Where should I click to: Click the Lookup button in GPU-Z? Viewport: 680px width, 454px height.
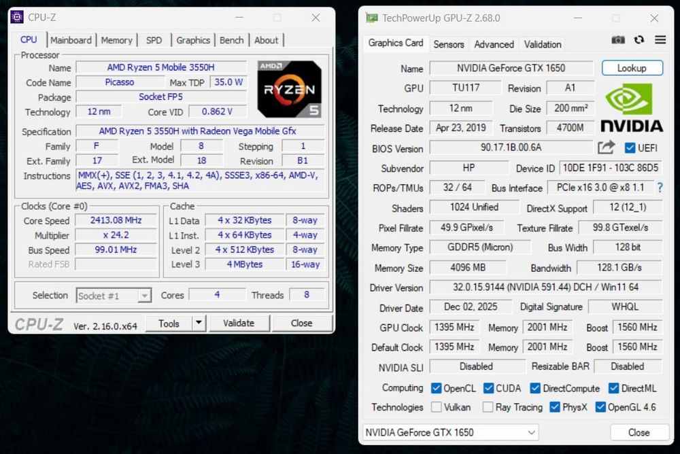tap(632, 68)
